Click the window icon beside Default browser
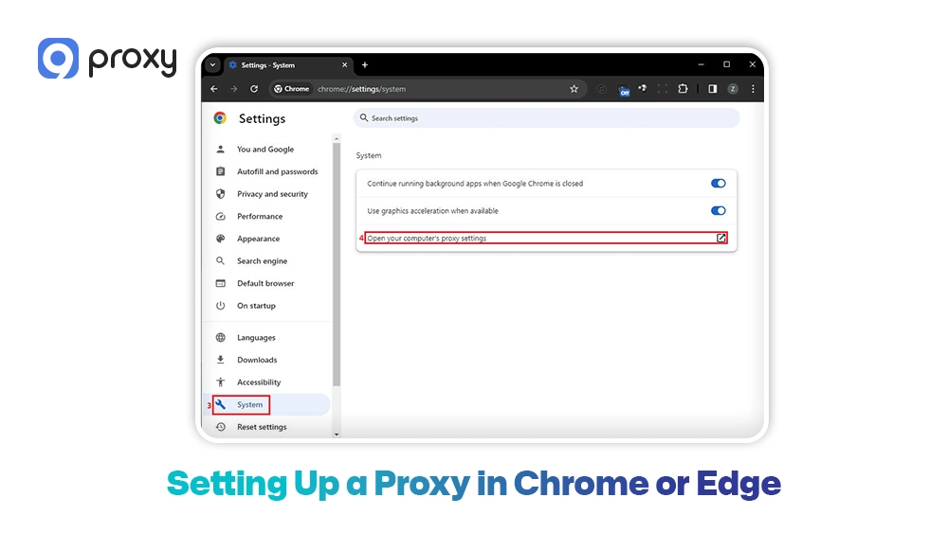 221,283
